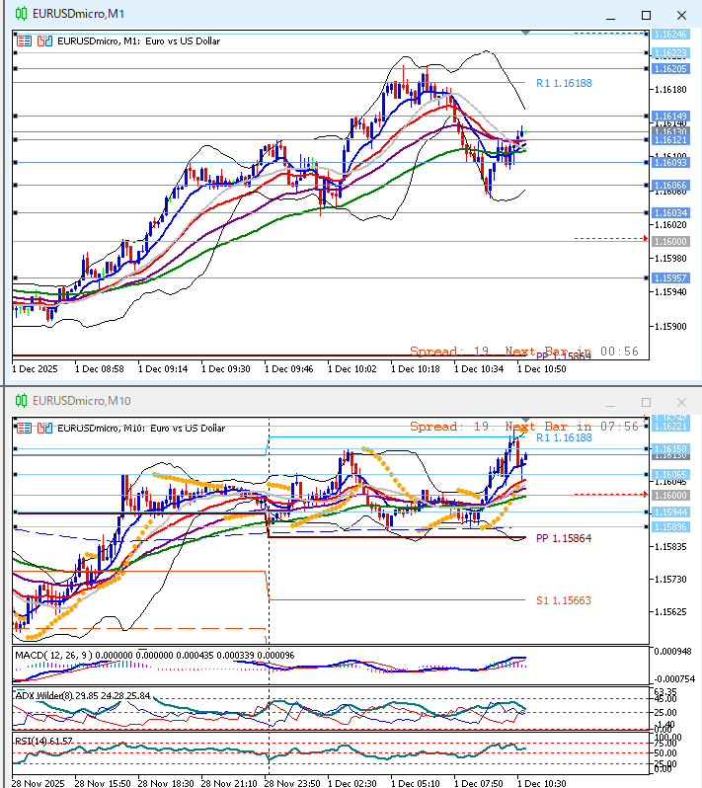Viewport: 702px width, 788px height.
Task: Click the EURUSDmicro,M1 title bar candlestick icon
Action: point(20,15)
